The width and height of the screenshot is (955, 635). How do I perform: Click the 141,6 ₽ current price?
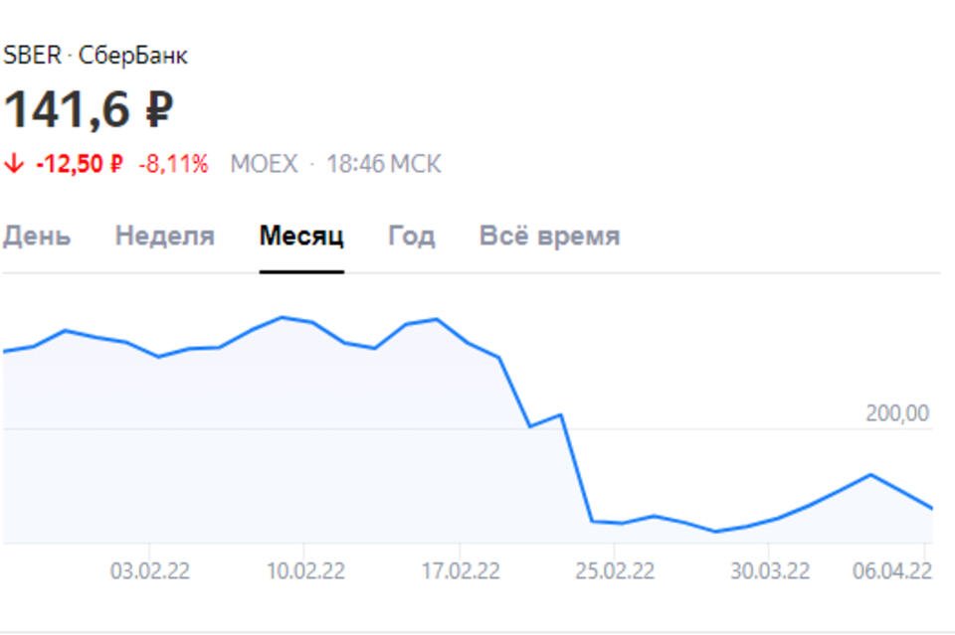[x=89, y=108]
